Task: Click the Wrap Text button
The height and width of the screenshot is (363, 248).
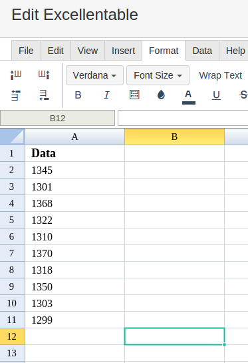Action: (x=221, y=75)
